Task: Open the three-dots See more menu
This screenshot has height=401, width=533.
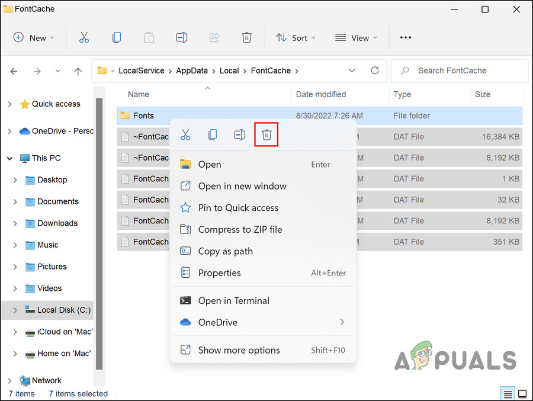Action: pos(405,37)
